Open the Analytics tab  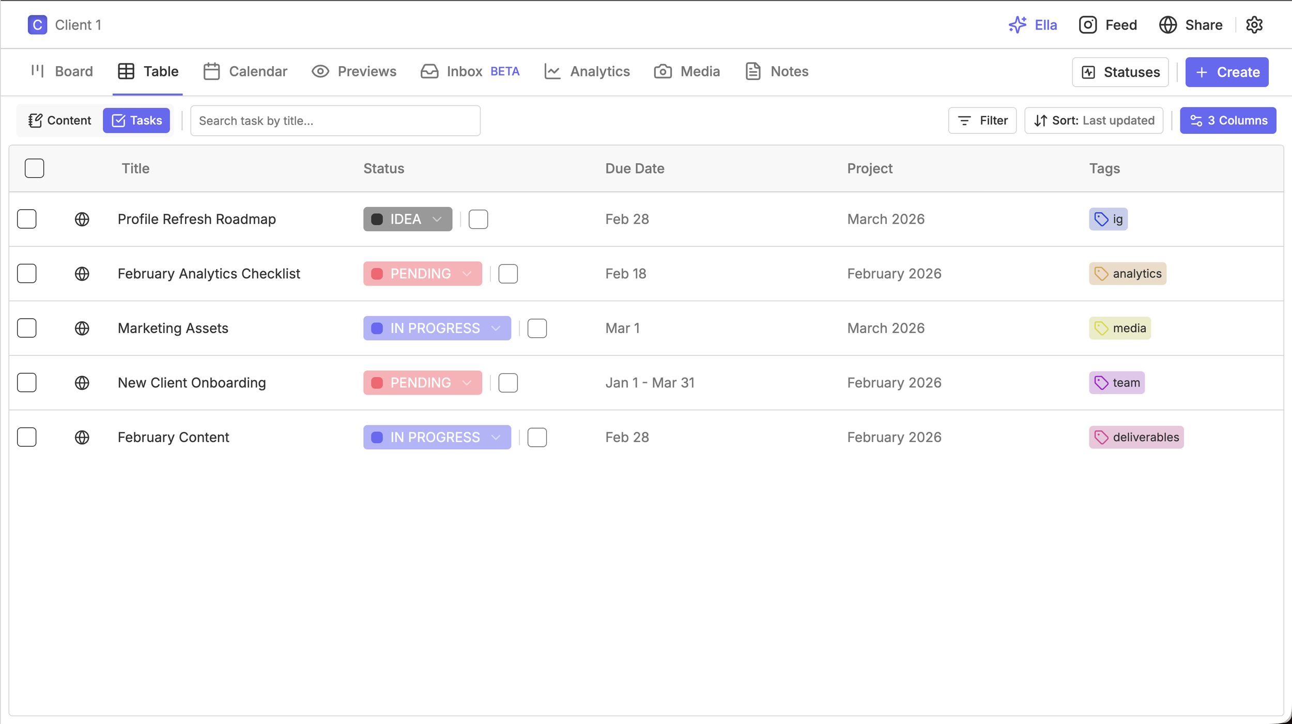pyautogui.click(x=587, y=71)
